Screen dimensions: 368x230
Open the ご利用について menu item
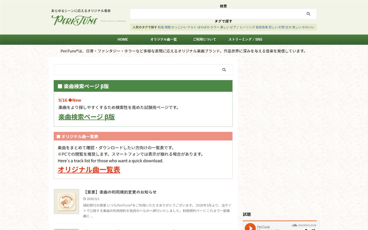tap(204, 39)
